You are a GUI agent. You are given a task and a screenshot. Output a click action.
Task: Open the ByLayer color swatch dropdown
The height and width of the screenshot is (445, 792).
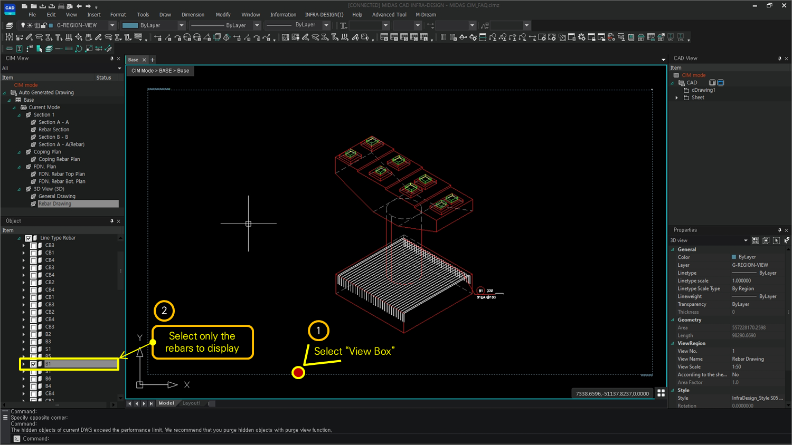(x=182, y=25)
